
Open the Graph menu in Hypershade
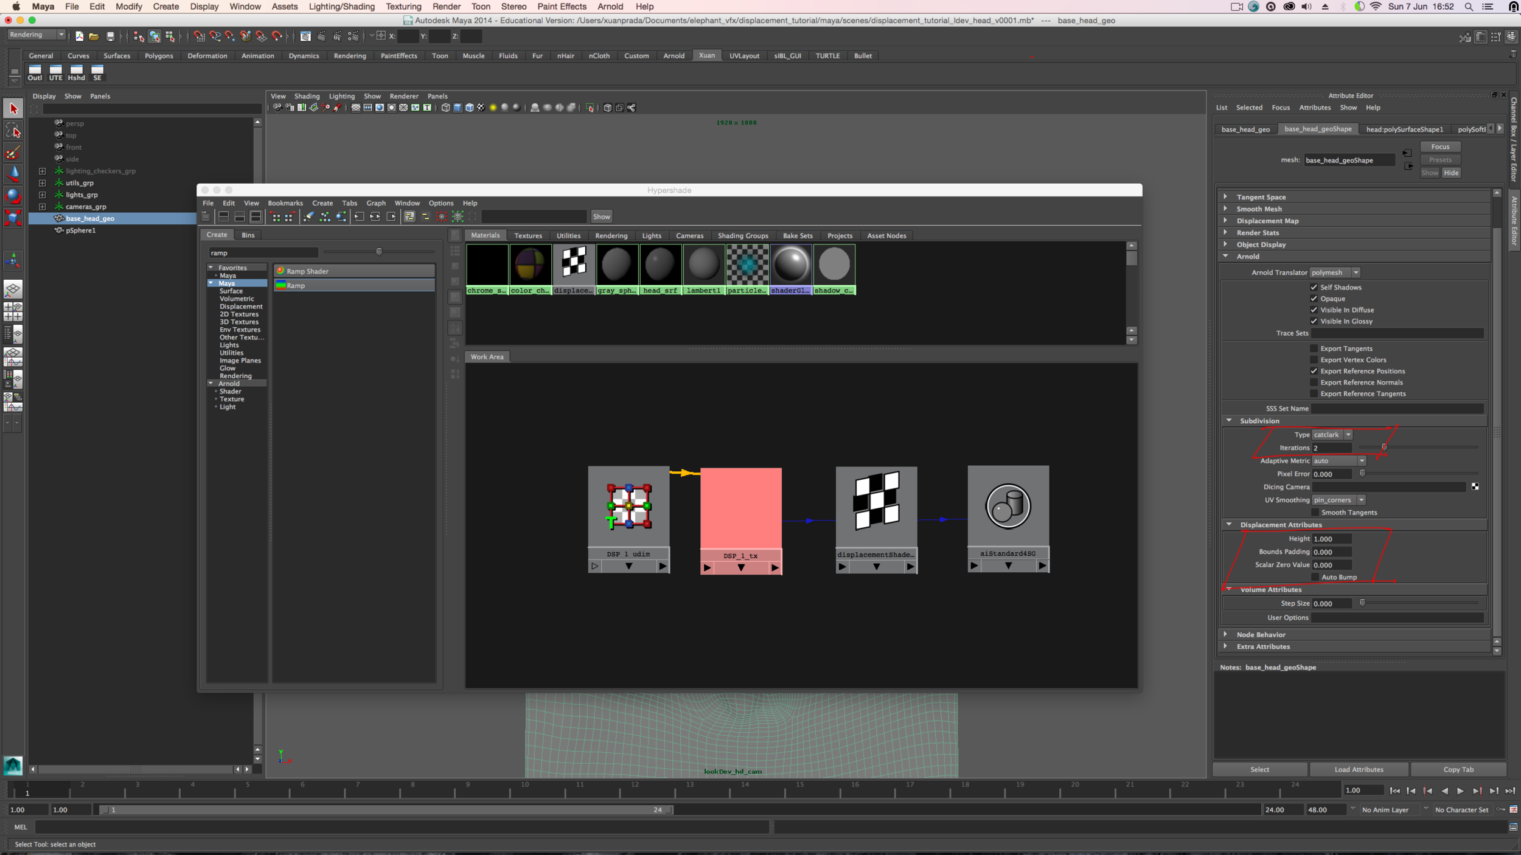[375, 202]
